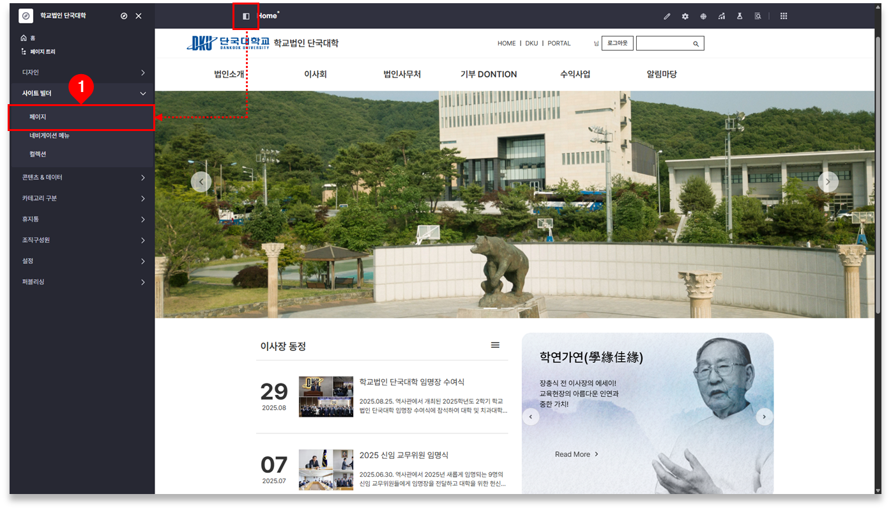The width and height of the screenshot is (891, 510).
Task: Open the 이사장 동정 hamburger list icon
Action: [495, 345]
